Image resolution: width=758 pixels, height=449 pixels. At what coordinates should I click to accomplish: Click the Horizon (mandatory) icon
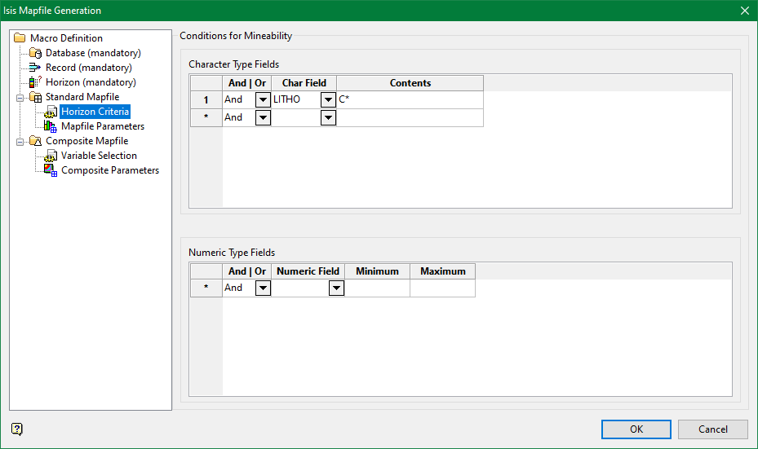point(35,82)
